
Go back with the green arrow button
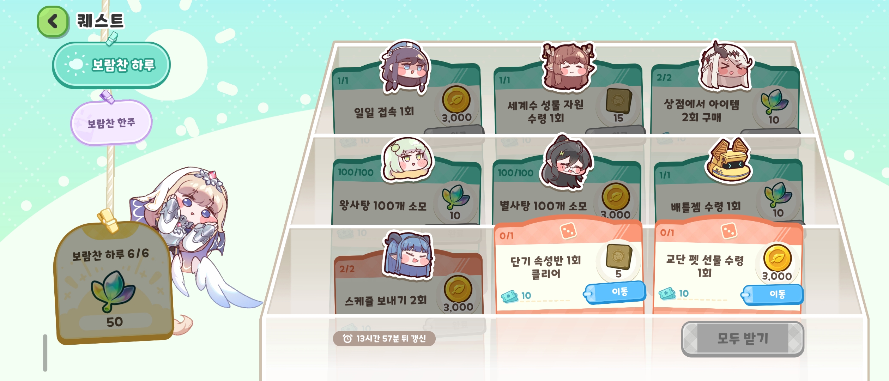pos(53,22)
